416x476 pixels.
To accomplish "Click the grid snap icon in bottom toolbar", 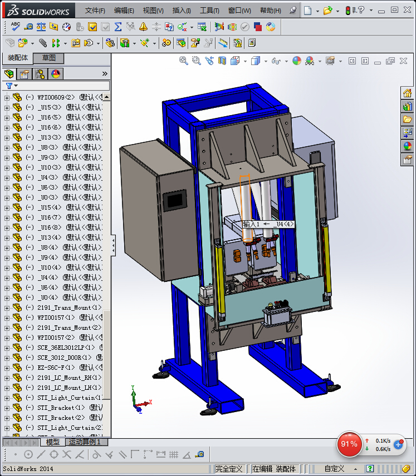I will click(174, 454).
